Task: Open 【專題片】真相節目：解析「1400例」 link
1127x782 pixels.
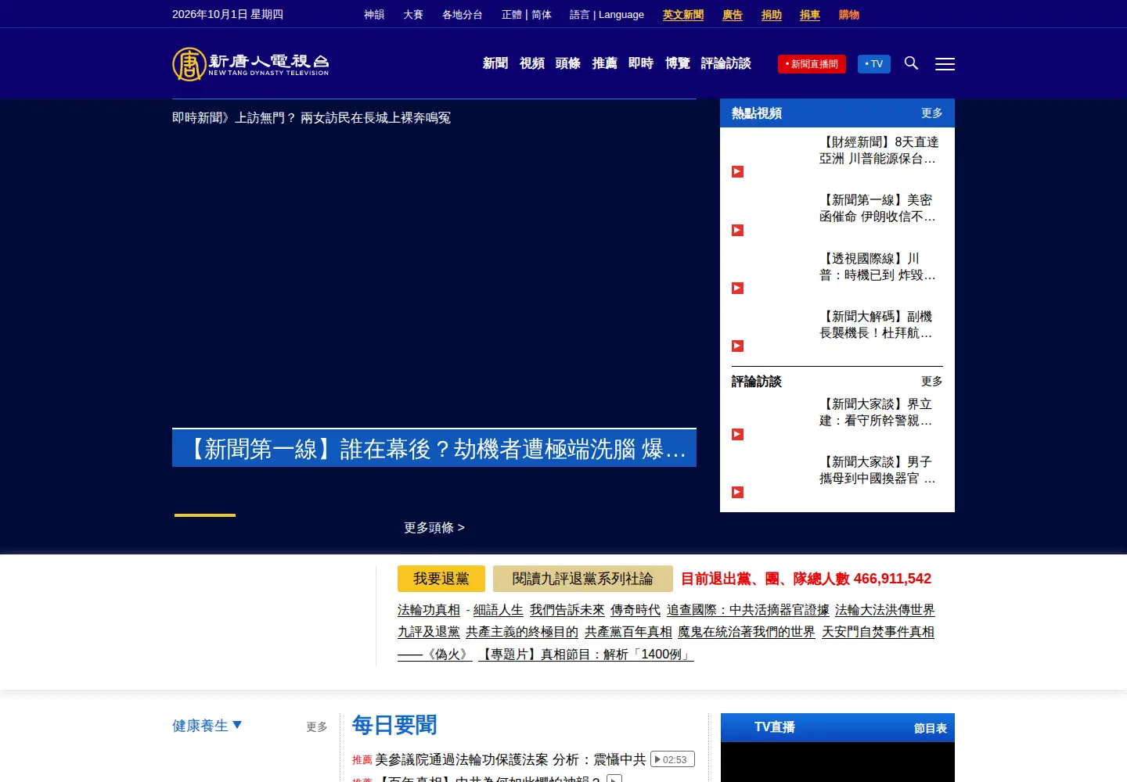Action: click(x=586, y=654)
